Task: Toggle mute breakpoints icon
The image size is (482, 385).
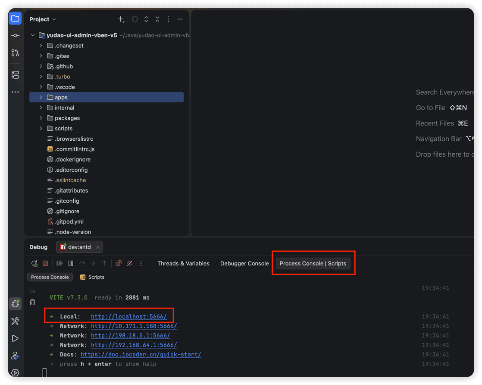Action: pos(130,263)
